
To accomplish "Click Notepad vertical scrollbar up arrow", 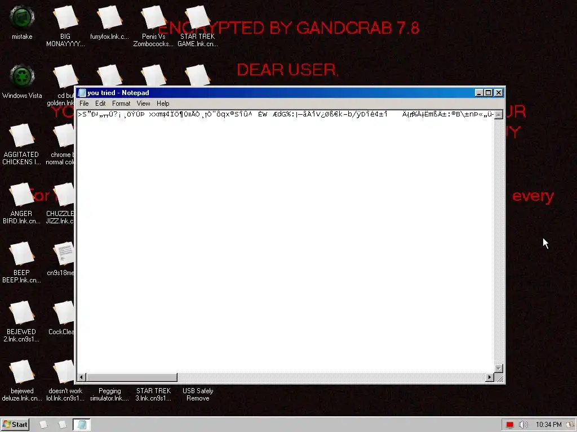I will click(499, 115).
